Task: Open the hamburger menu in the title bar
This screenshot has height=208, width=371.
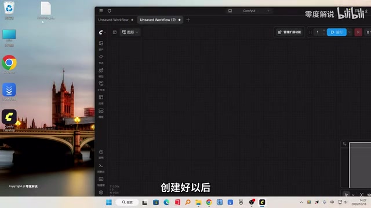Action: [x=101, y=11]
